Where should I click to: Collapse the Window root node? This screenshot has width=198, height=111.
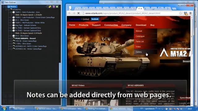[x=6, y=7]
